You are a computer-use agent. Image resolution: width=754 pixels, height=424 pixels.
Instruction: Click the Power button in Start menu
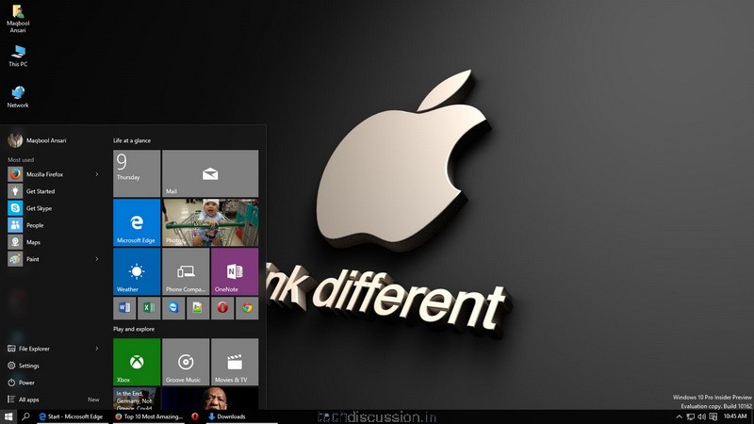pyautogui.click(x=26, y=383)
